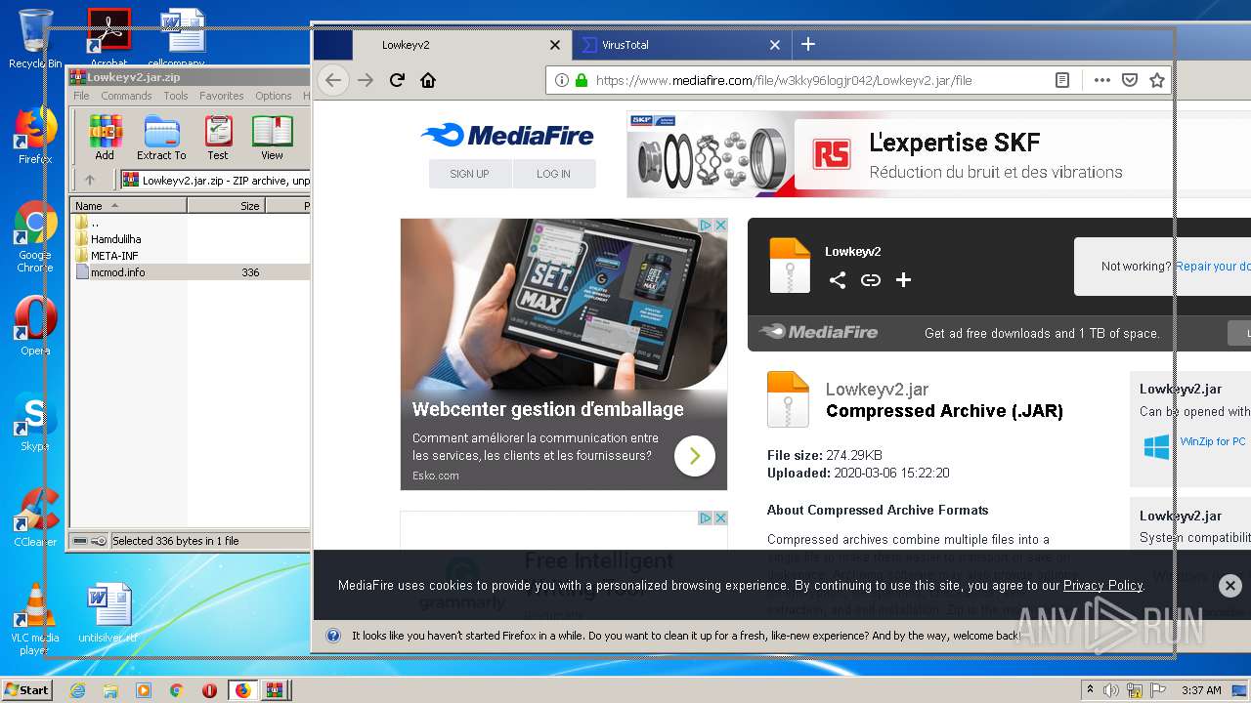The width and height of the screenshot is (1251, 703).
Task: Click the MediaFire SIGN UP button
Action: pos(469,174)
